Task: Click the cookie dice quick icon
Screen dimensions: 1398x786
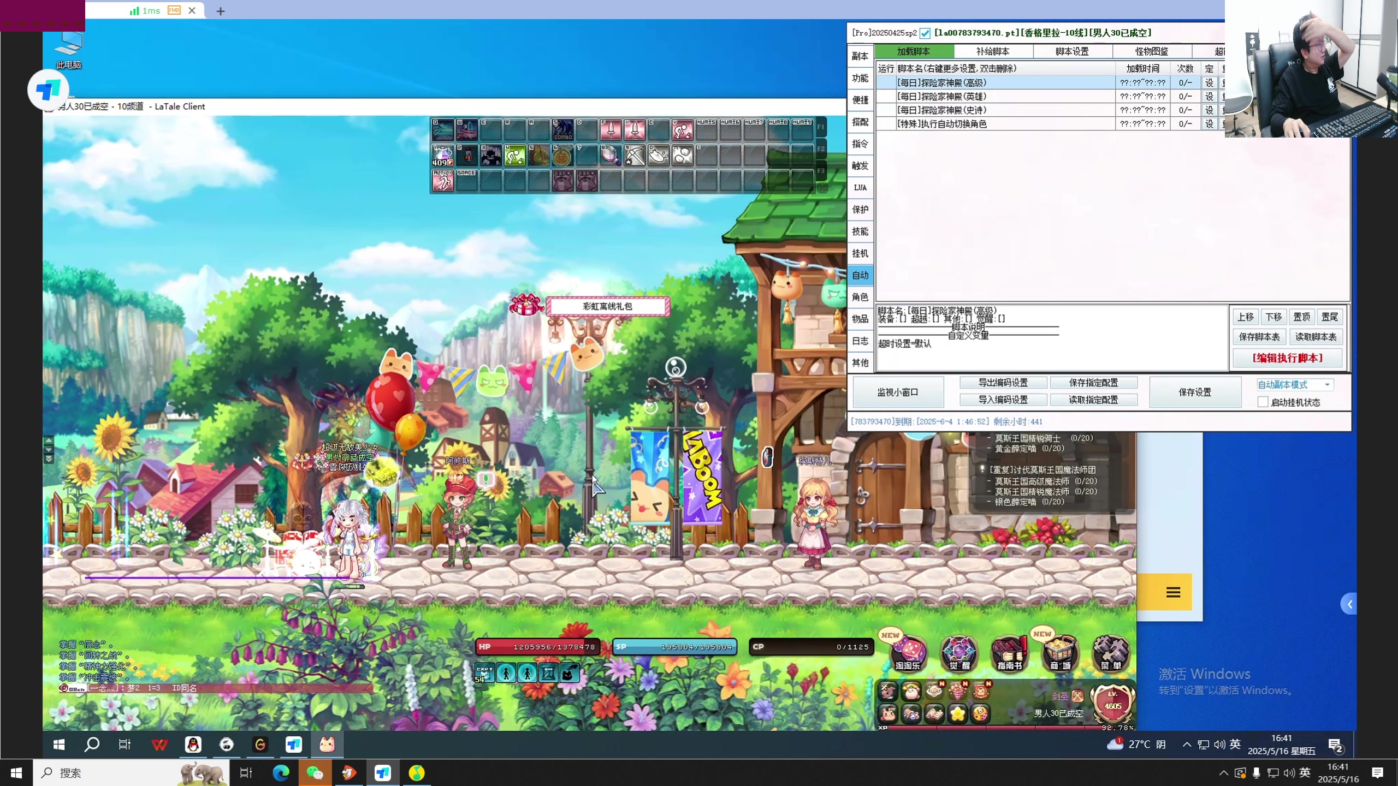Action: click(x=980, y=713)
